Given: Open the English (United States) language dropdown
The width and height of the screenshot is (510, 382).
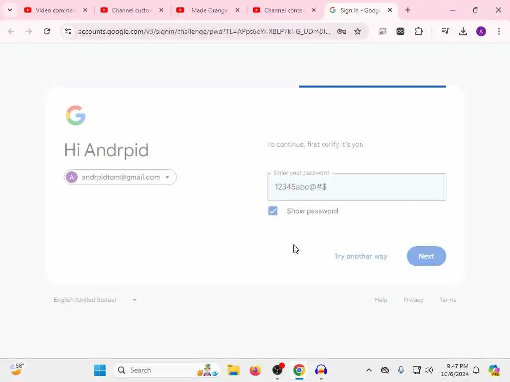Looking at the screenshot, I should (95, 299).
